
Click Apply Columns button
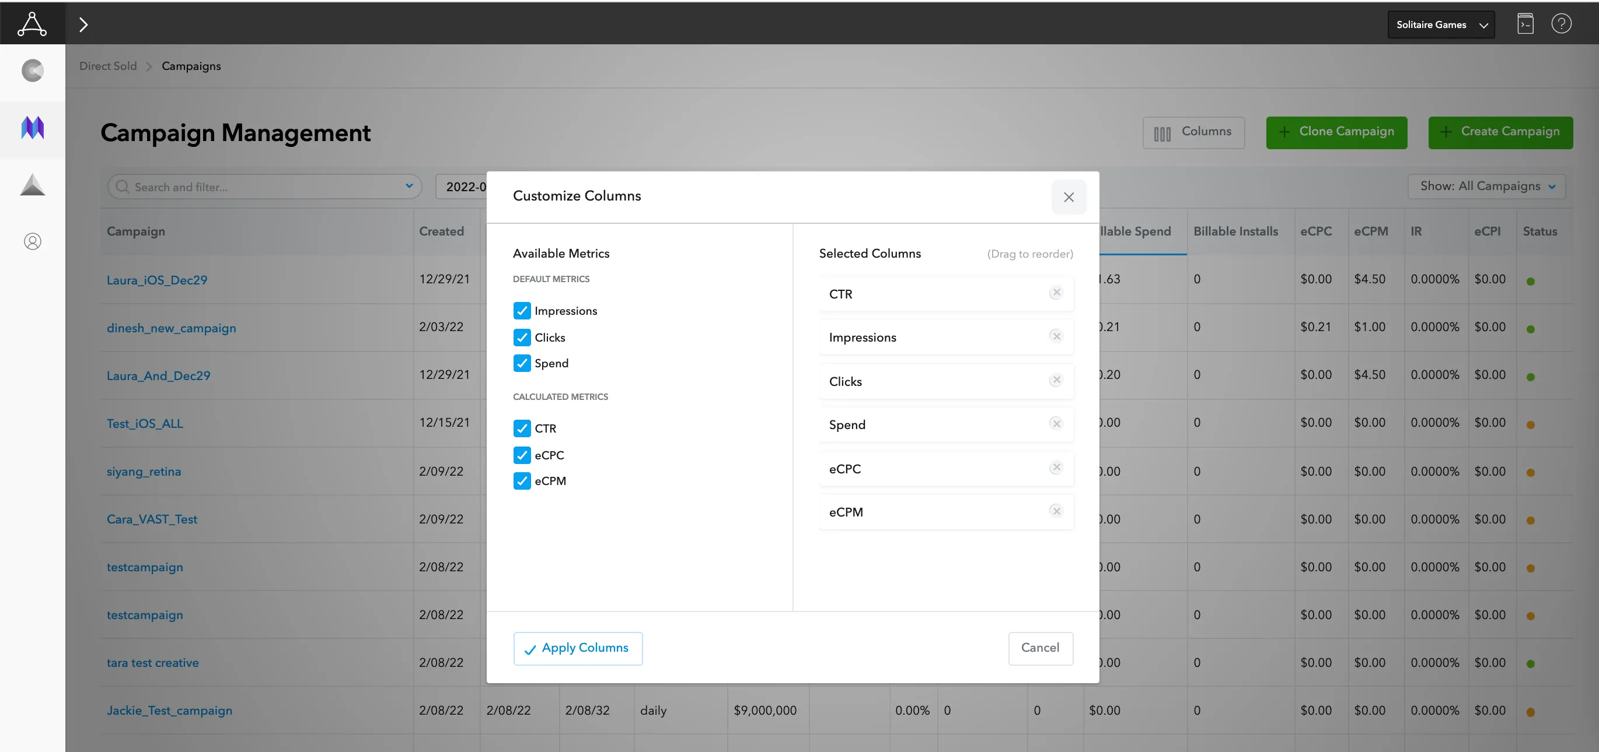(577, 648)
